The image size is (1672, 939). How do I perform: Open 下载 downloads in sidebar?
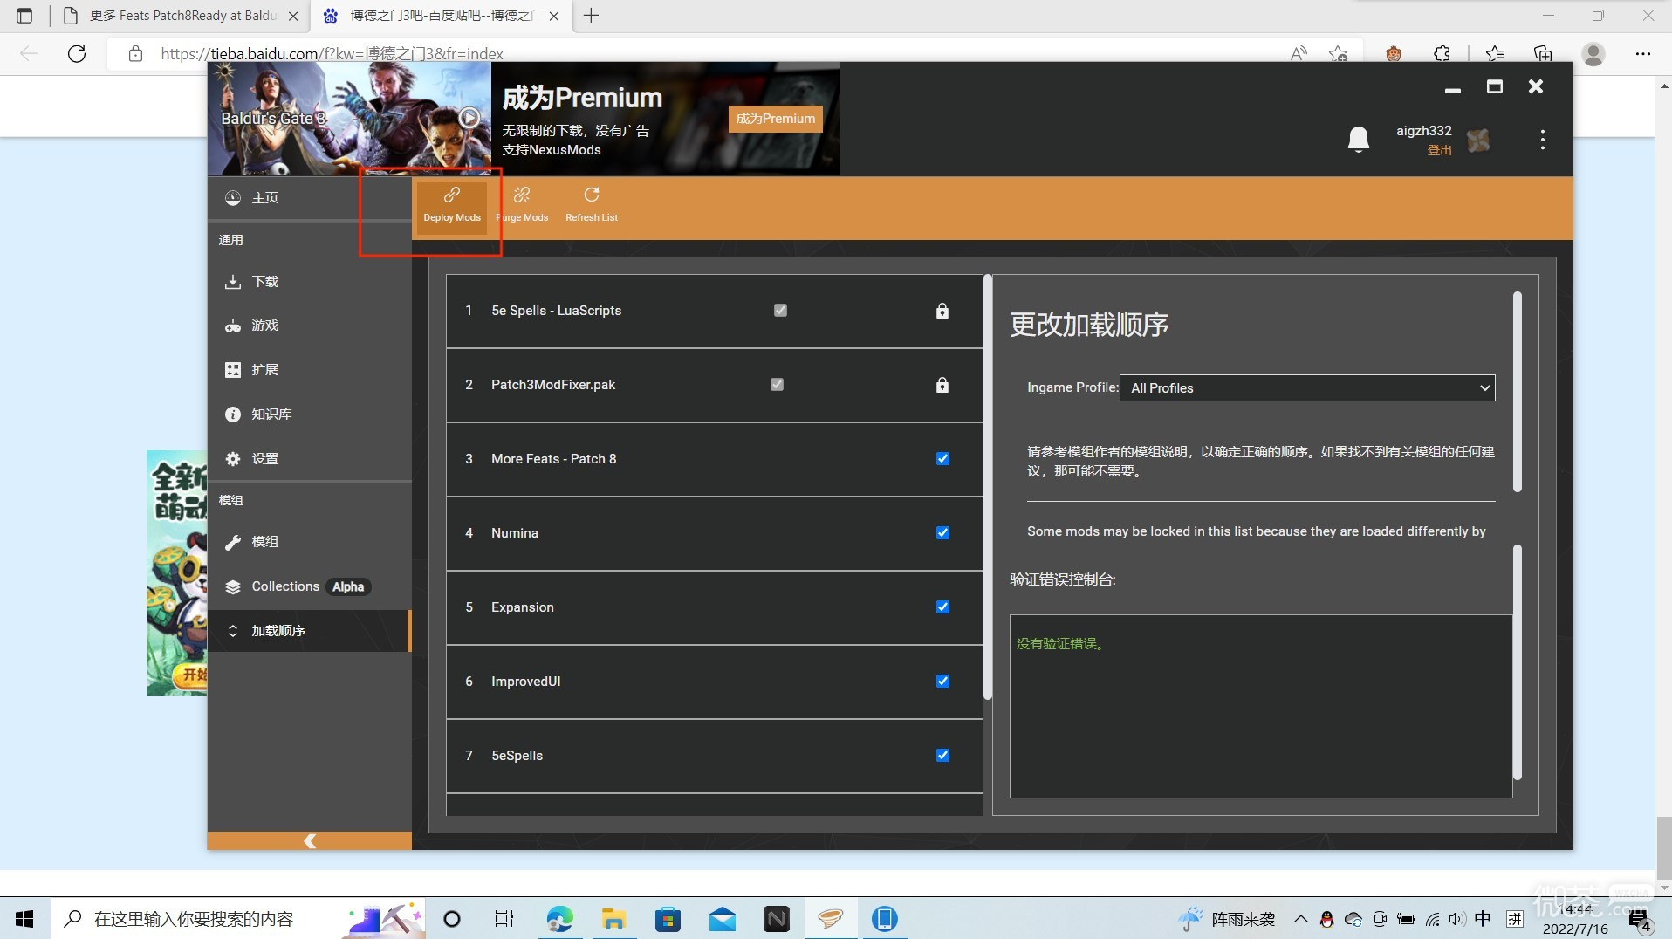(309, 282)
